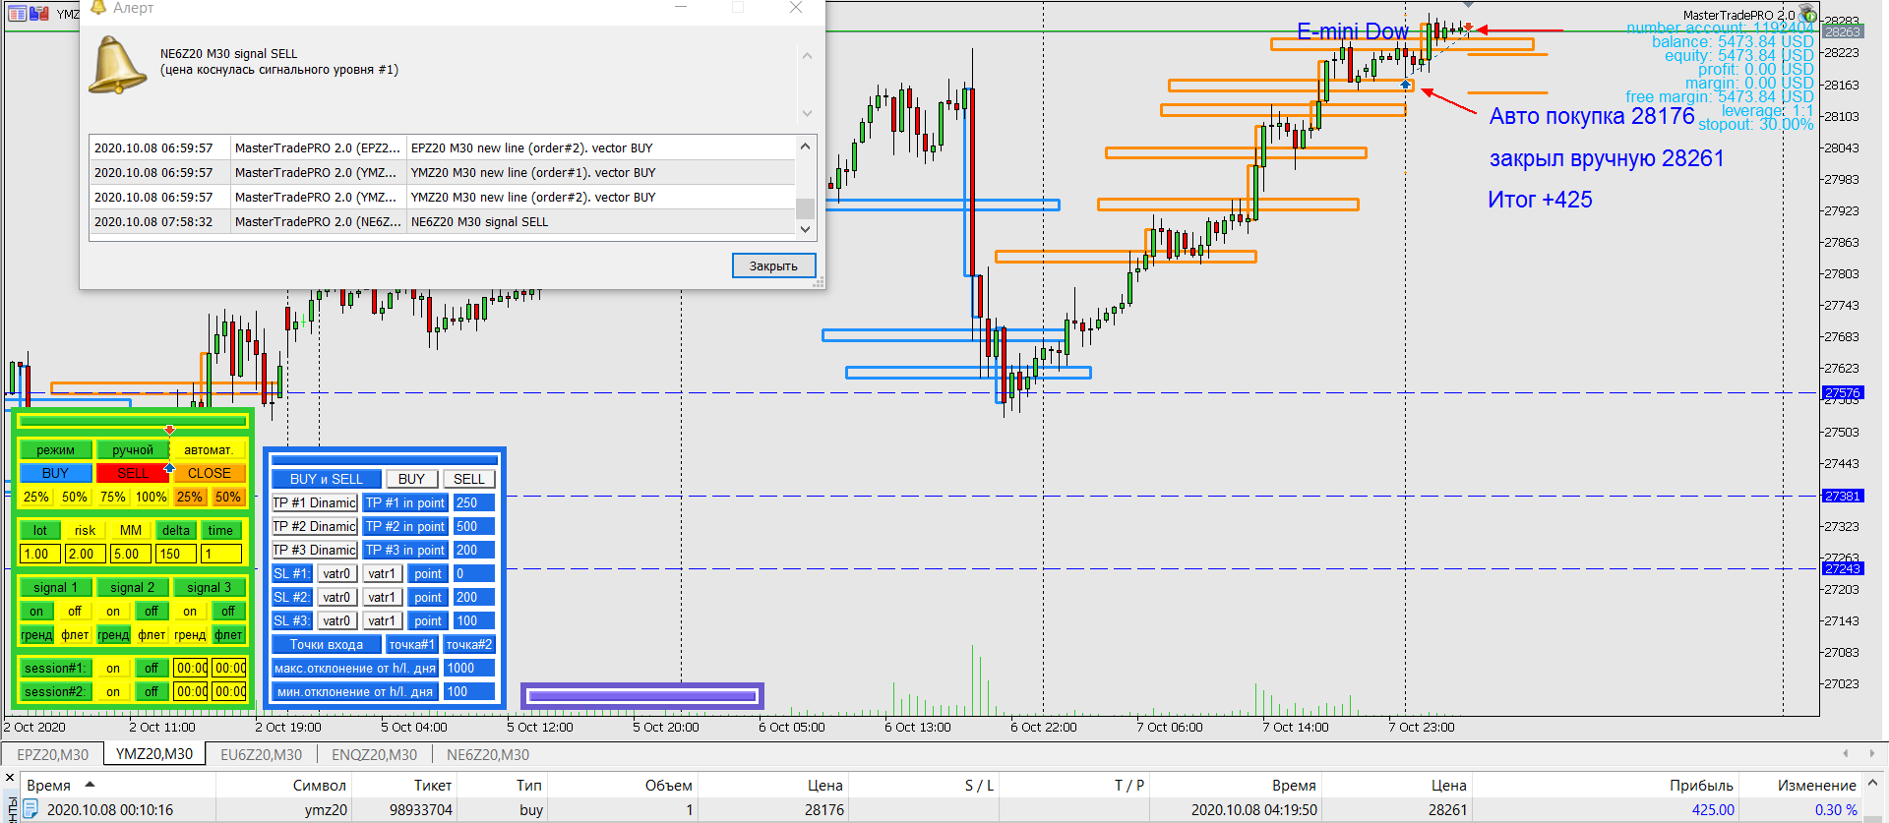Click the TP #2 point value 500
The image size is (1889, 823).
[x=474, y=526]
